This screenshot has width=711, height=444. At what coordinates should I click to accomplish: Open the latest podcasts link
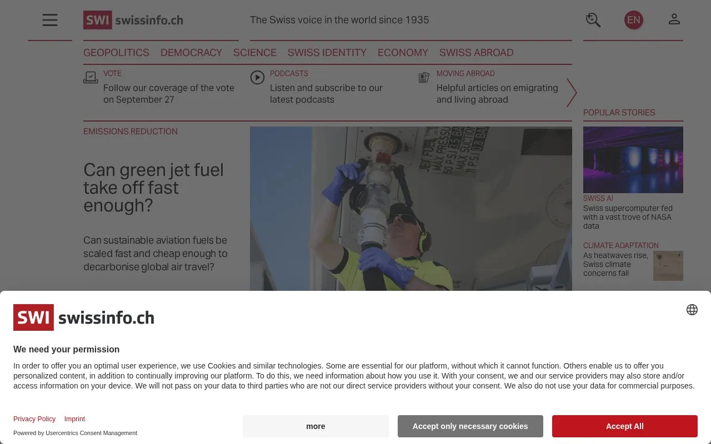coord(326,94)
